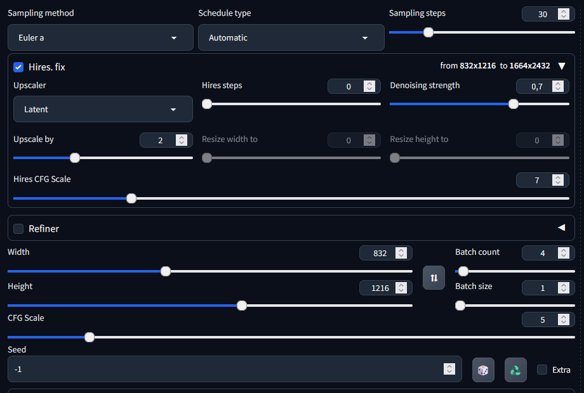
Task: Click the dice random seed icon
Action: [483, 370]
